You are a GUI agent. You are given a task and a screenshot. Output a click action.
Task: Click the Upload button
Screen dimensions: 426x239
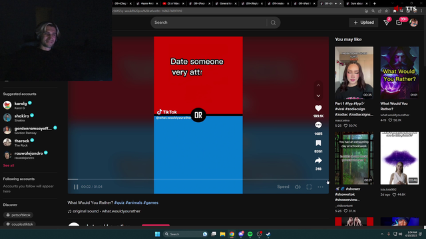click(363, 23)
